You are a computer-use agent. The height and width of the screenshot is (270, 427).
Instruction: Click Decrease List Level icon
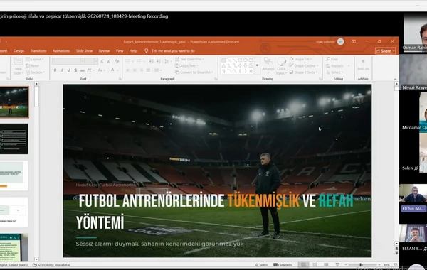click(152, 61)
